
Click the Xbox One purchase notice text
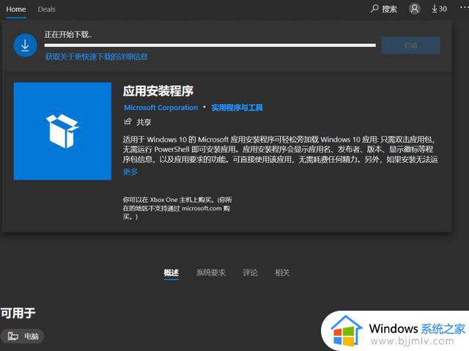pos(177,208)
